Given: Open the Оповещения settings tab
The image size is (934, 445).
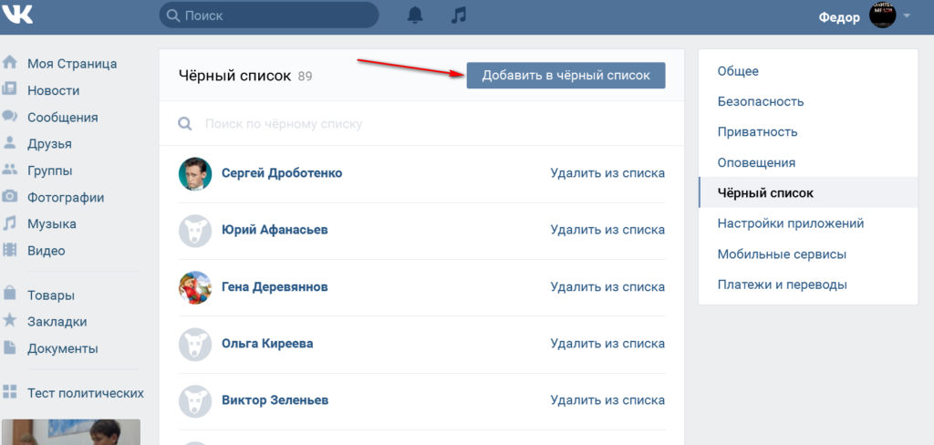Looking at the screenshot, I should tap(808, 162).
